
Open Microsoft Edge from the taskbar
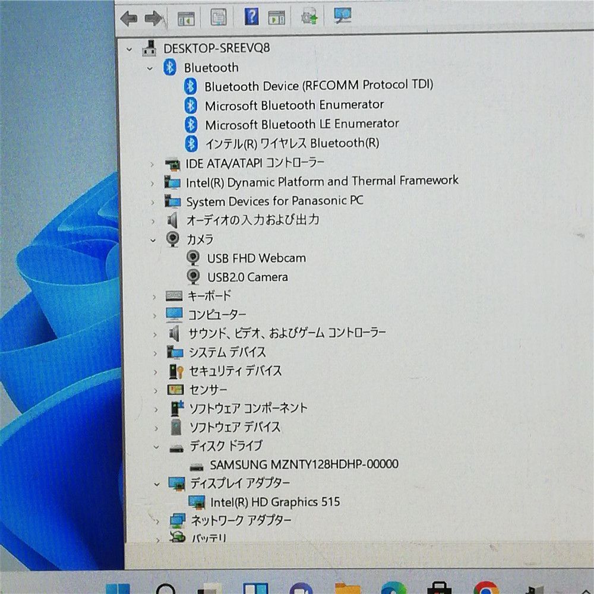pos(394,588)
